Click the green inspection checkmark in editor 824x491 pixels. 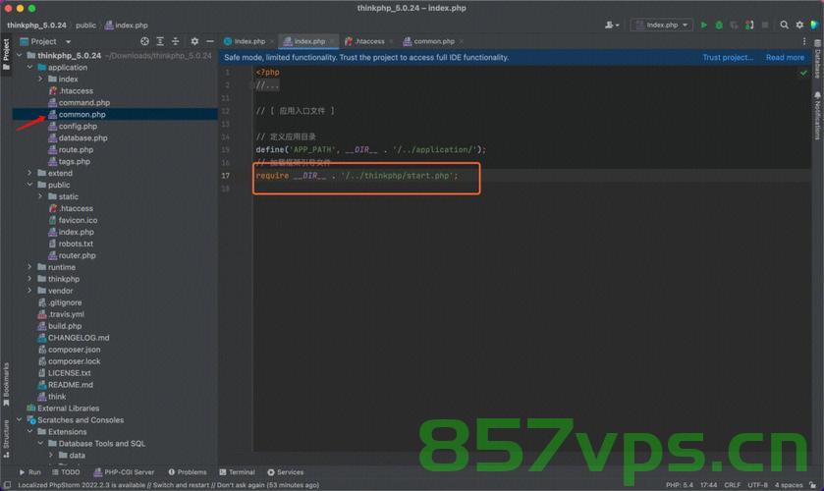803,73
